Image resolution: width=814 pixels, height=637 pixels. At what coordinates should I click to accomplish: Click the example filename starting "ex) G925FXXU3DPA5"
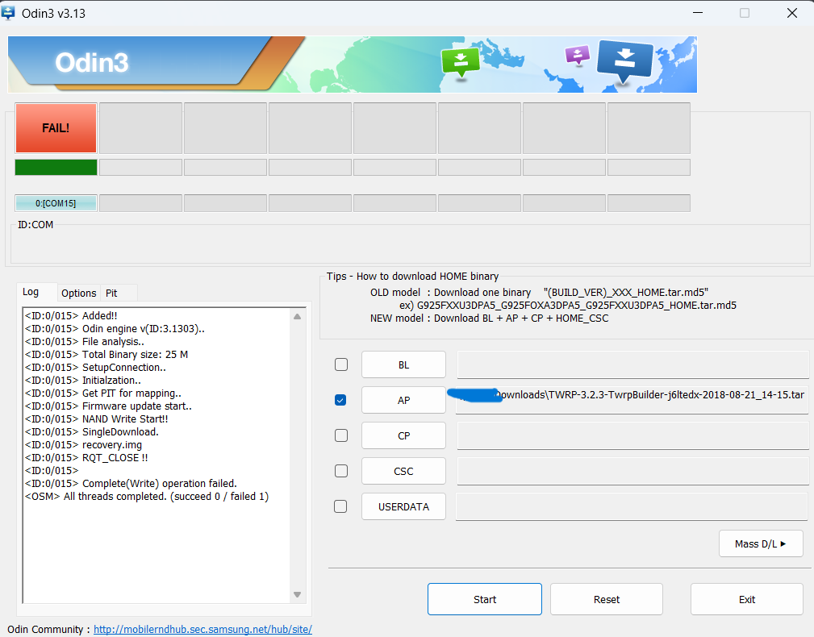568,306
